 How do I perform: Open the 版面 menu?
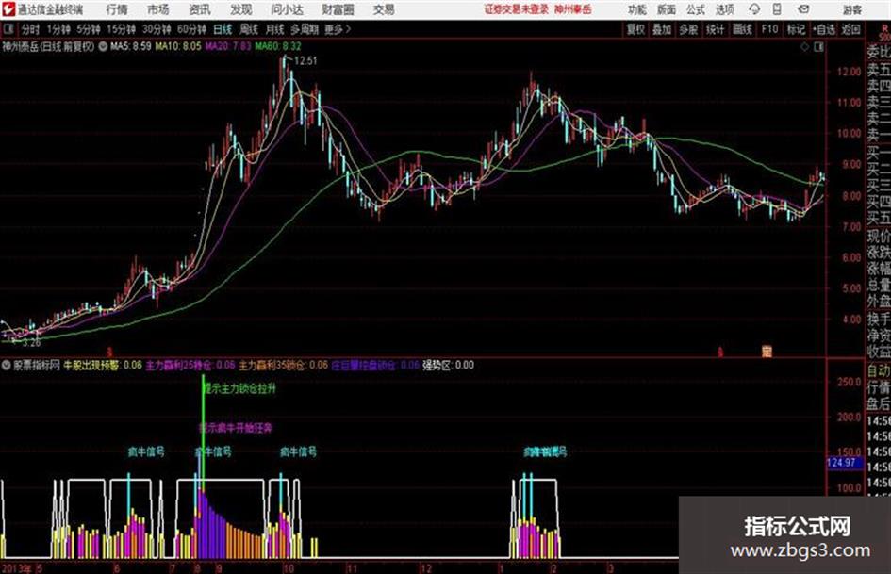[x=666, y=9]
